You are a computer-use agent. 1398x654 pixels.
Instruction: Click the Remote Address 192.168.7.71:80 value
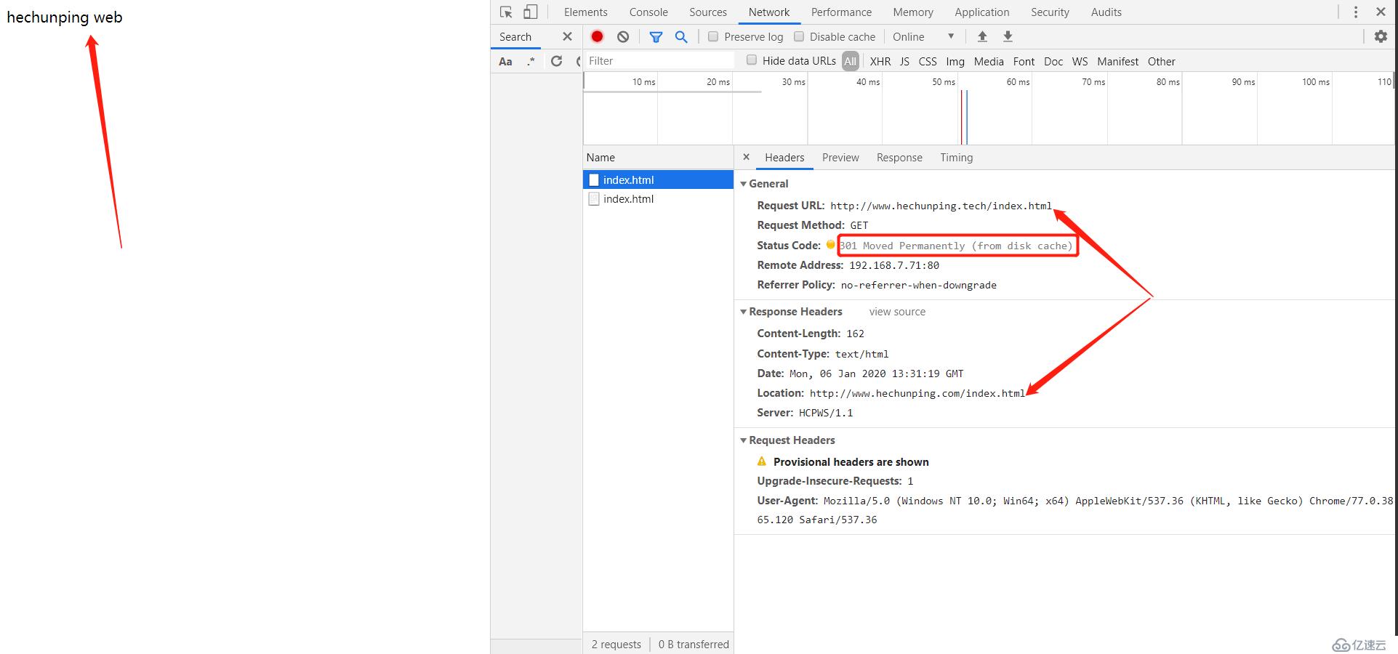point(894,265)
